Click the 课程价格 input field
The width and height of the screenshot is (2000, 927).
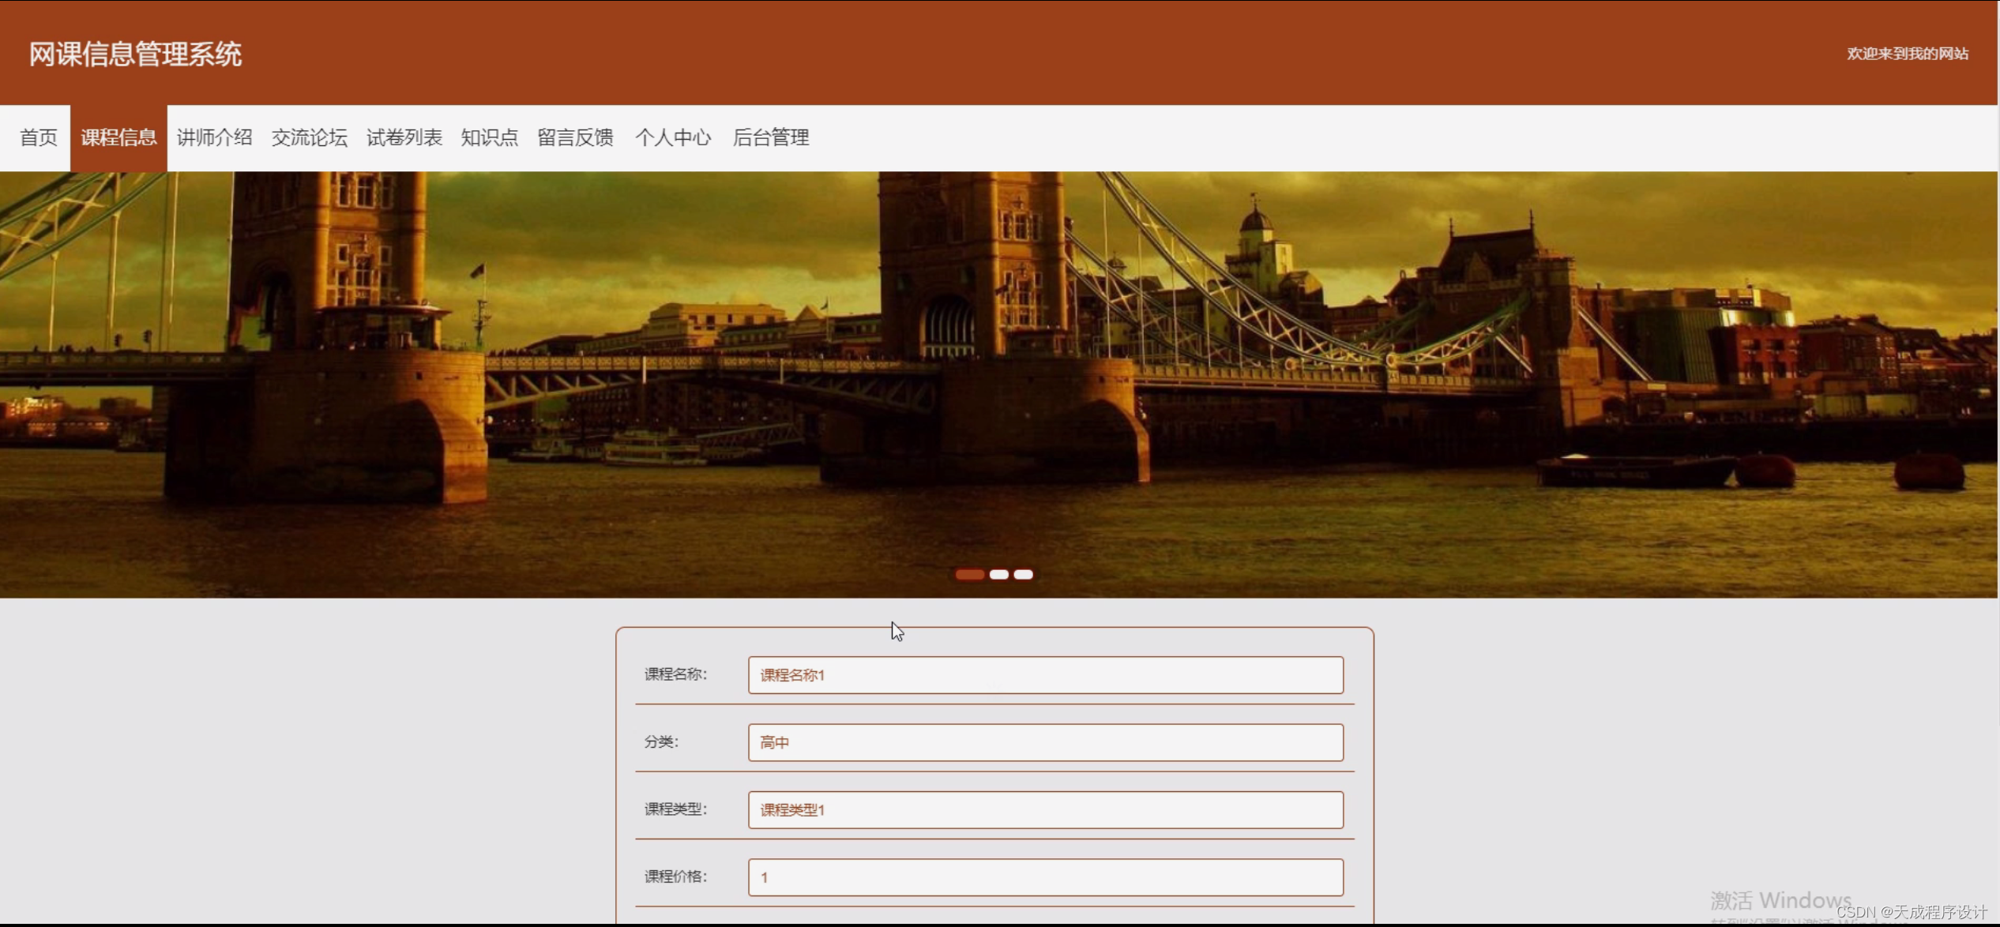1045,877
